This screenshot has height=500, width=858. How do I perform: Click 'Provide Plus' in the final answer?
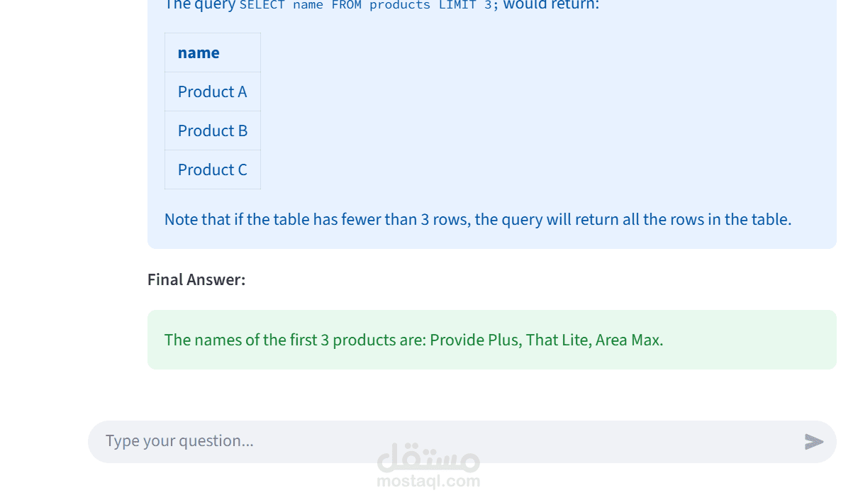click(475, 340)
